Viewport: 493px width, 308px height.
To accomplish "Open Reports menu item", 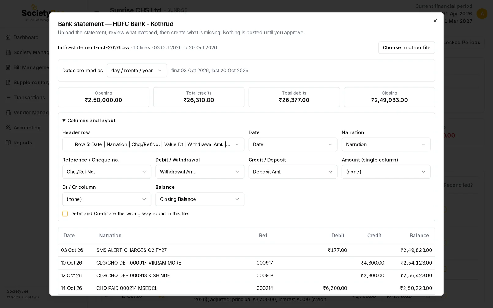I will pos(23,143).
